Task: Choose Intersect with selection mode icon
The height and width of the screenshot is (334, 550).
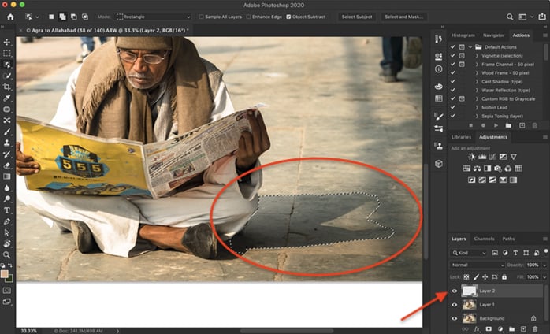Action: click(x=85, y=17)
